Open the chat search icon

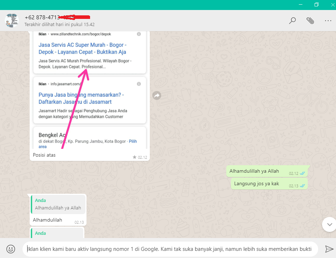[x=292, y=20]
